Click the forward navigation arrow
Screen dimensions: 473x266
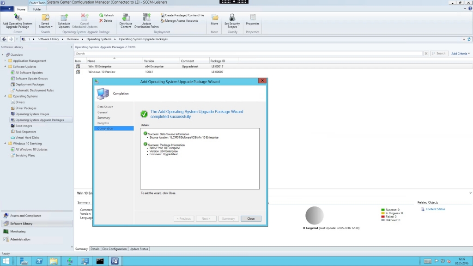11,39
